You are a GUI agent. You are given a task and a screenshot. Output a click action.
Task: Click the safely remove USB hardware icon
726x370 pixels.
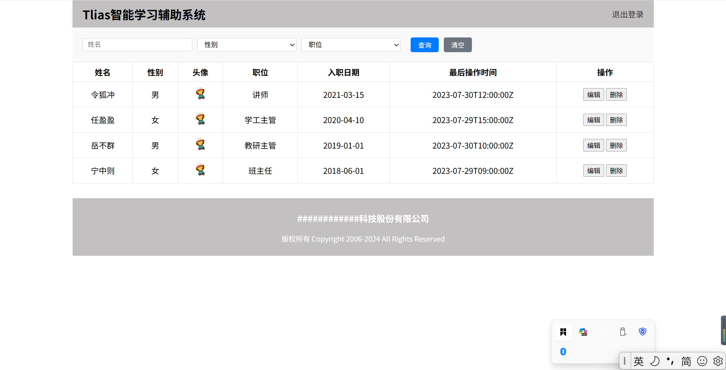coord(623,332)
